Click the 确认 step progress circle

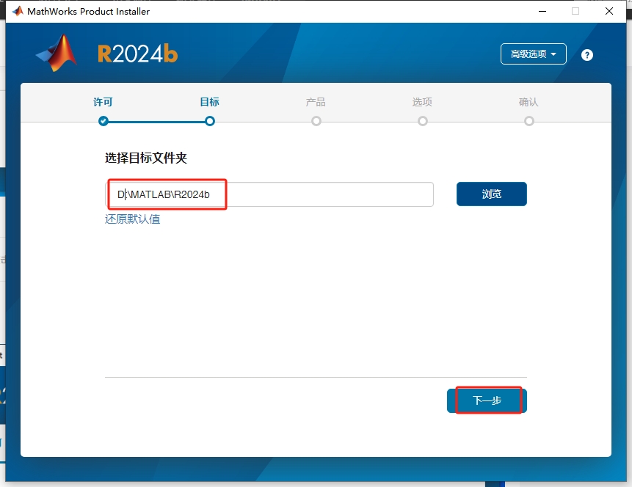(529, 121)
